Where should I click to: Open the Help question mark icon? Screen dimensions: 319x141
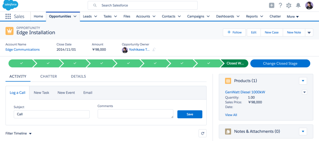click(280, 5)
